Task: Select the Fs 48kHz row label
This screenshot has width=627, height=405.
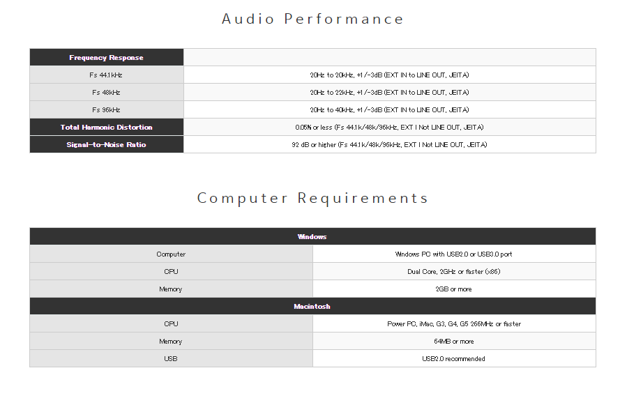Action: pyautogui.click(x=107, y=92)
